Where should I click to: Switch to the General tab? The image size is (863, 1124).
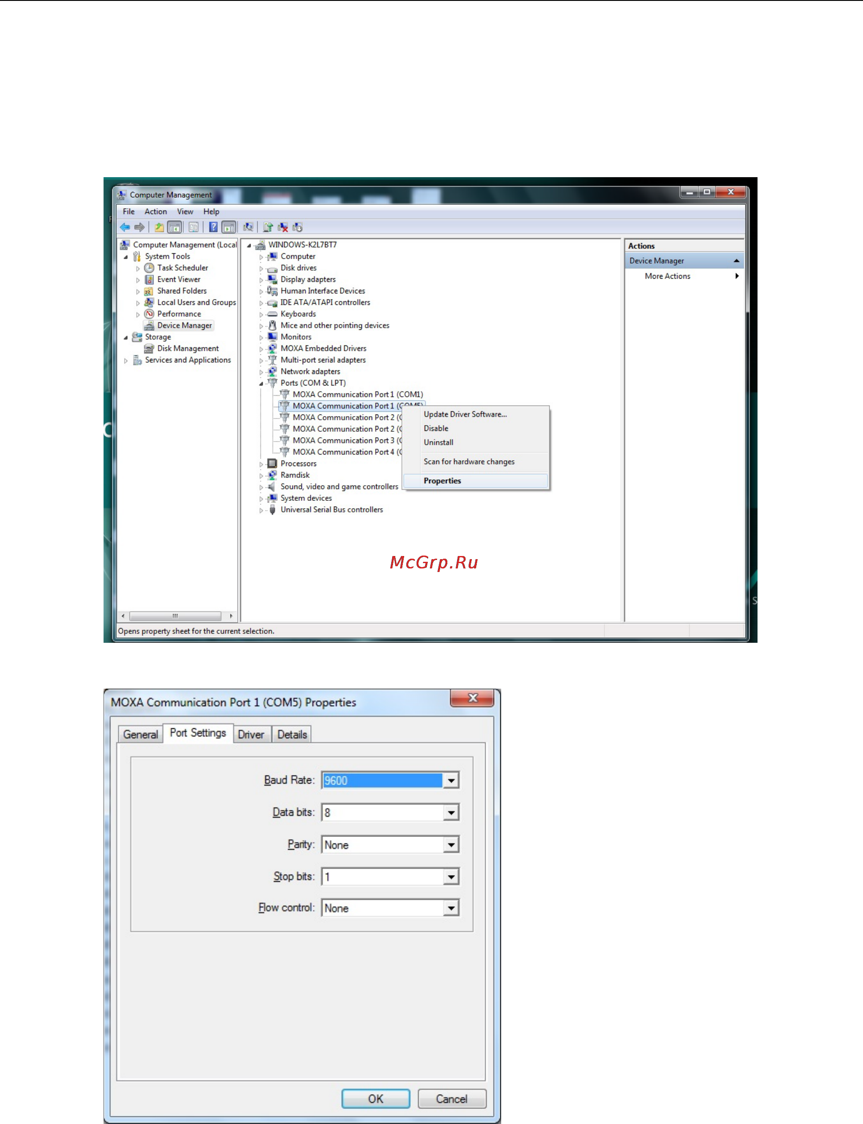[140, 734]
